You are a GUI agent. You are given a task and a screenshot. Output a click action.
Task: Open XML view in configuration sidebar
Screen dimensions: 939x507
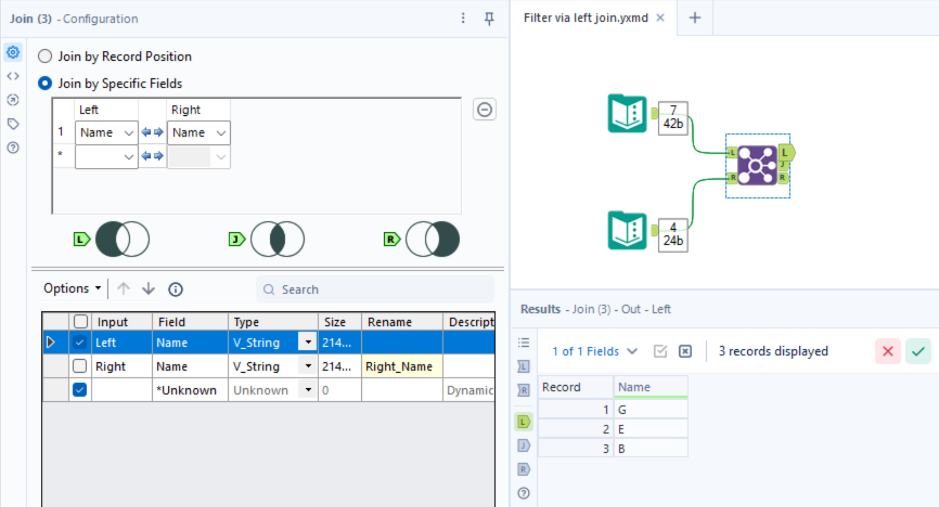click(x=13, y=76)
